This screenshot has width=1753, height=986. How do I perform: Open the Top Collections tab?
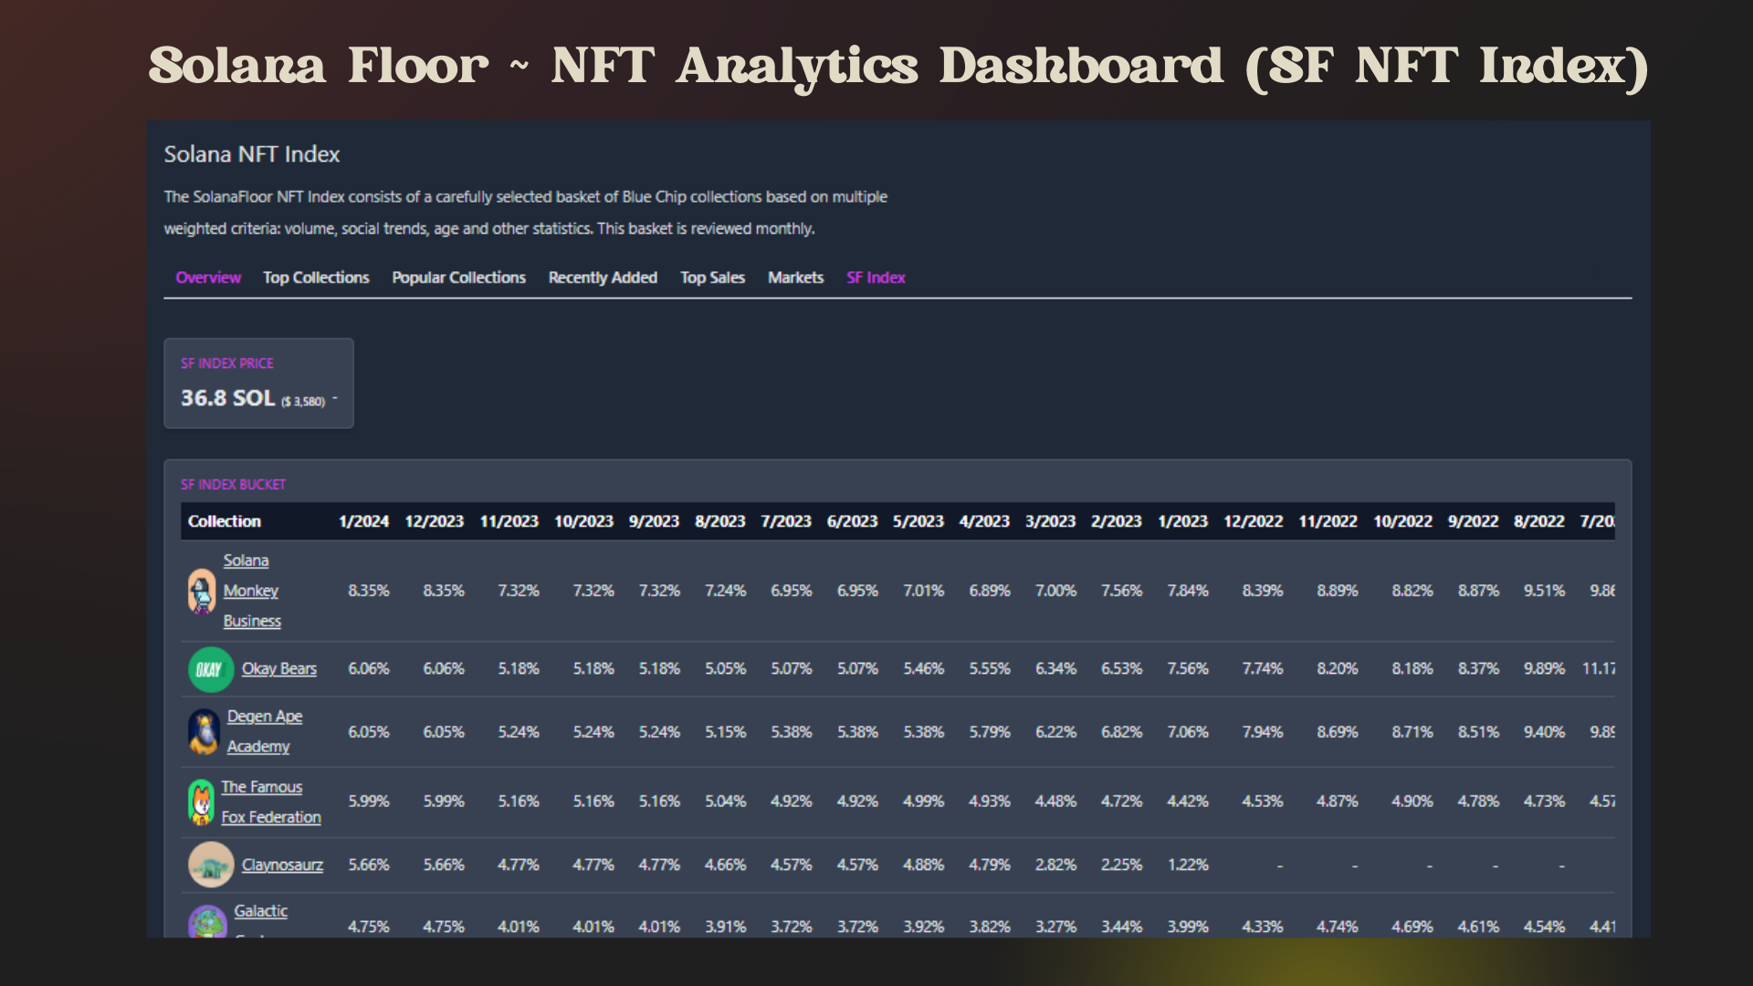(x=316, y=278)
